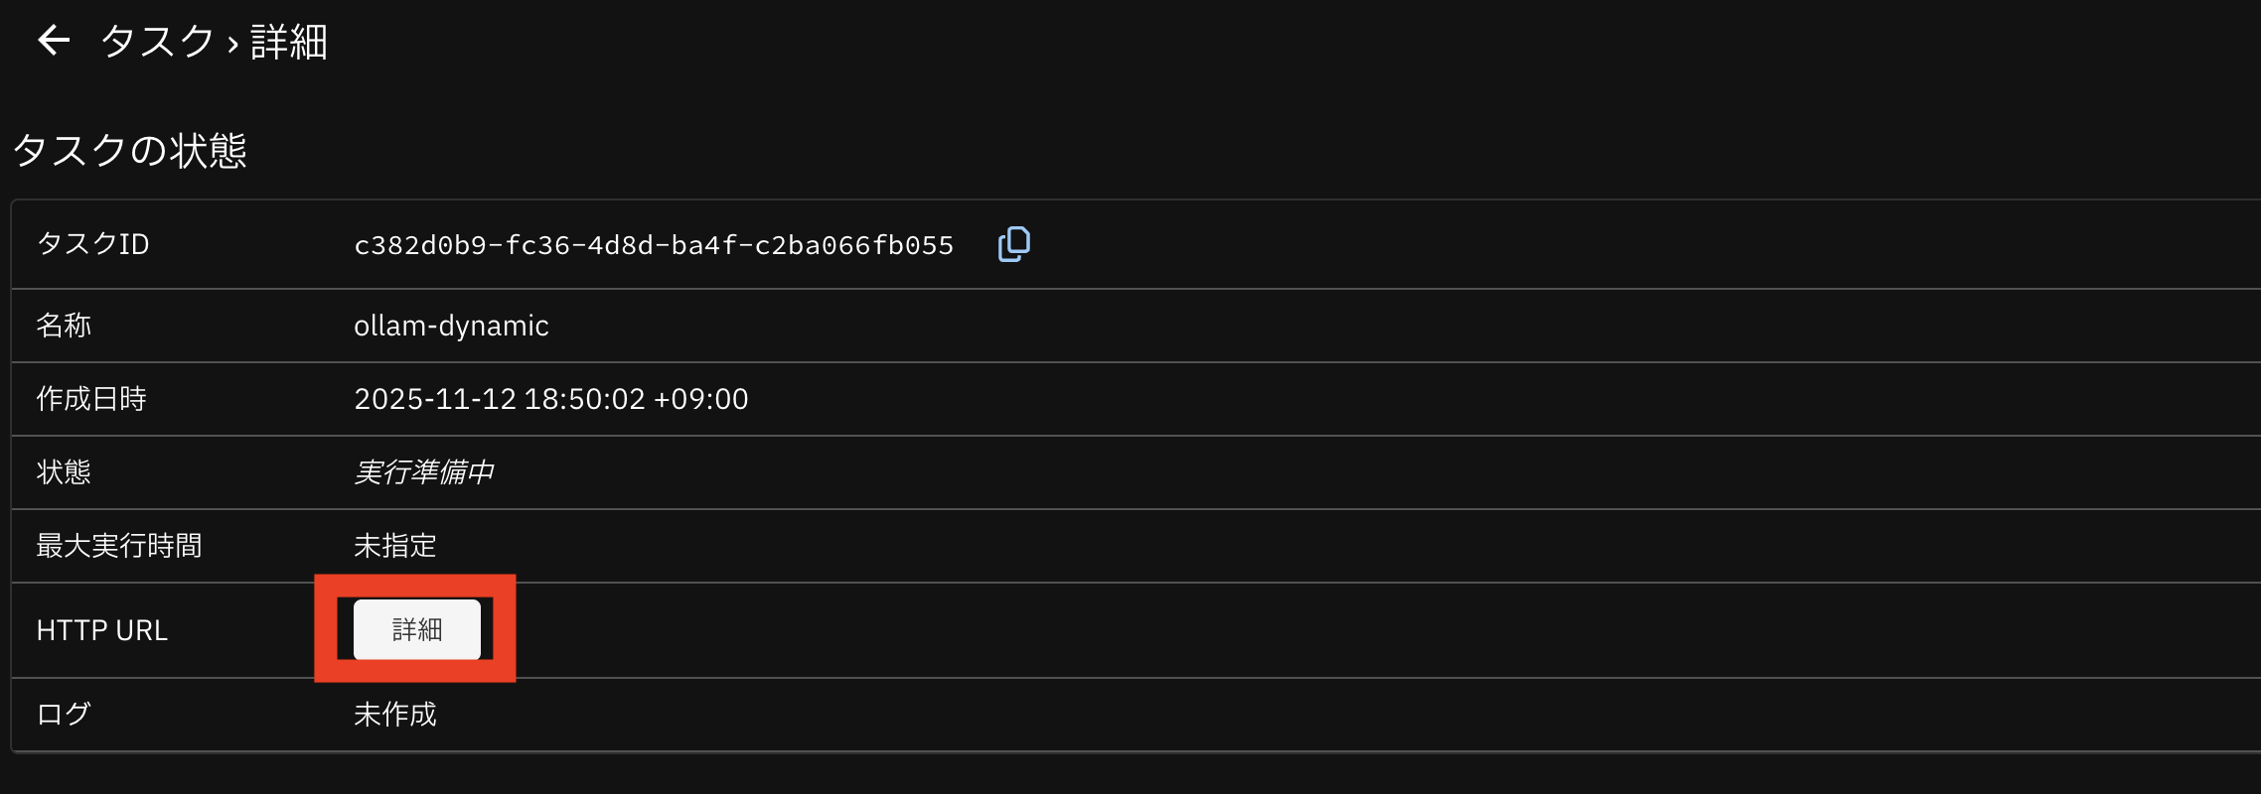The height and width of the screenshot is (794, 2261).
Task: Click the タスクの状態 section heading
Action: [x=130, y=151]
